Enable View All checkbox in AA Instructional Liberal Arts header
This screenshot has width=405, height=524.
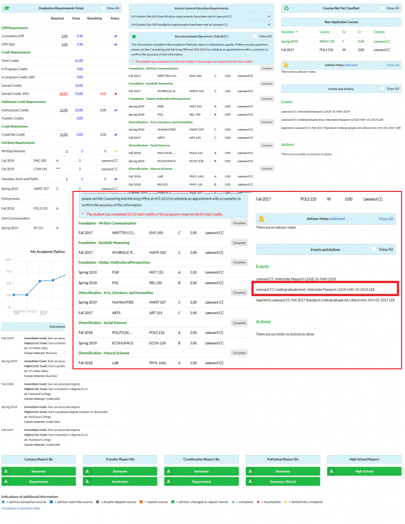coord(255,36)
